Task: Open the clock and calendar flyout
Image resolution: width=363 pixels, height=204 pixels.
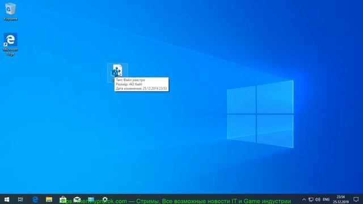Action: (341, 199)
